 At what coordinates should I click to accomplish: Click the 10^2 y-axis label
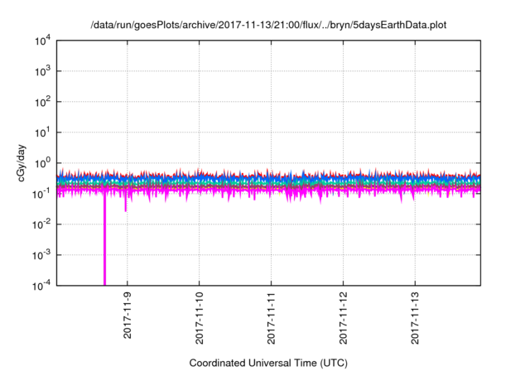click(42, 103)
